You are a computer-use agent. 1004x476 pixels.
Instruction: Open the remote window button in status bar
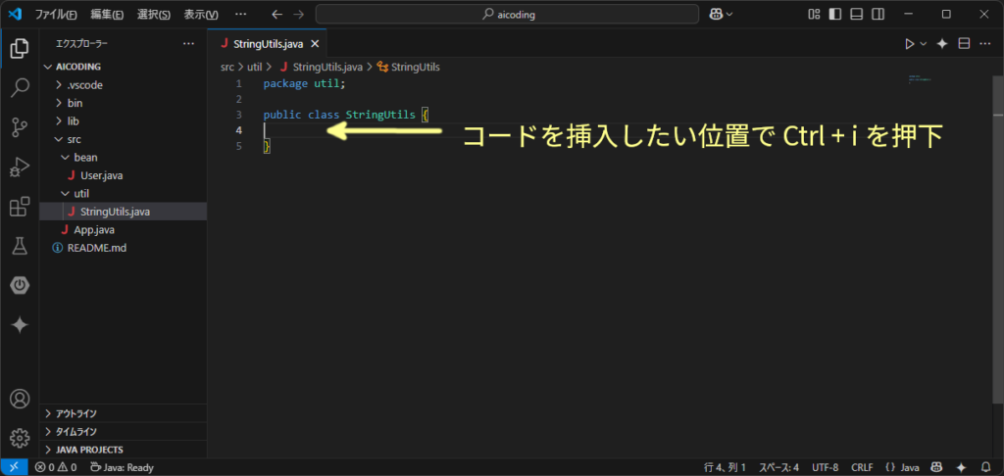click(14, 468)
